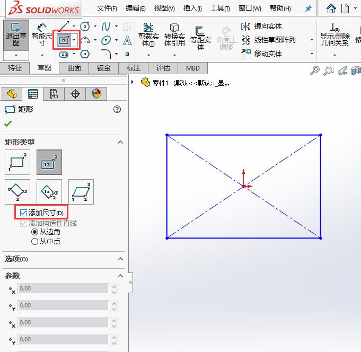This screenshot has height=352, width=361.
Task: Open the Insert (插入) menu
Action: (x=192, y=8)
